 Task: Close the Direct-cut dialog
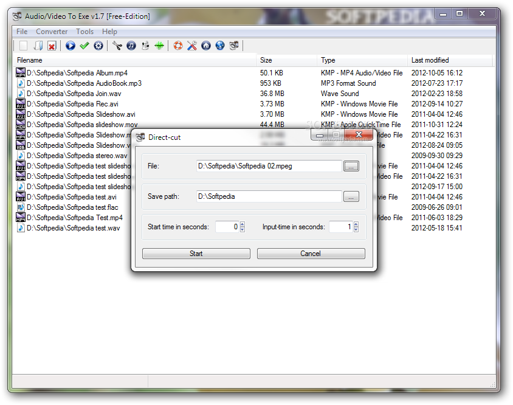pos(359,134)
